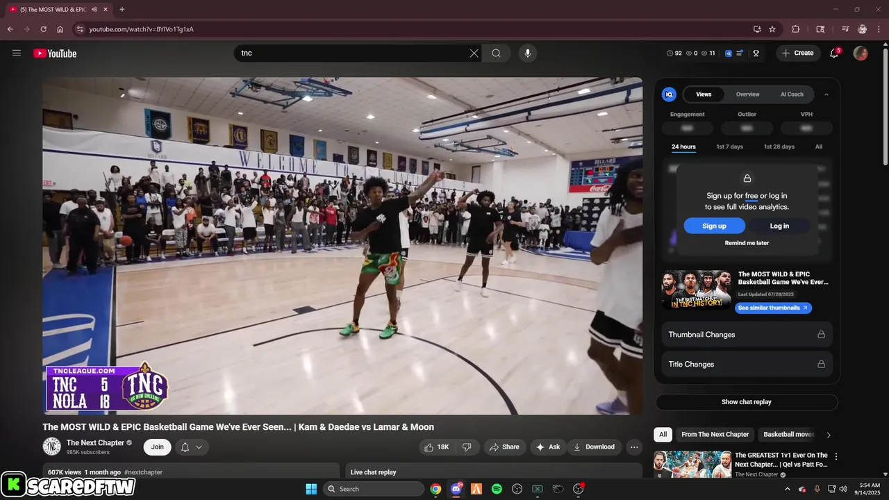Open the GREATEST 1v1 recommended video thumbnail
The height and width of the screenshot is (500, 889).
692,465
